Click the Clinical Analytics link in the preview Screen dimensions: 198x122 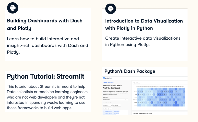coord(108,82)
